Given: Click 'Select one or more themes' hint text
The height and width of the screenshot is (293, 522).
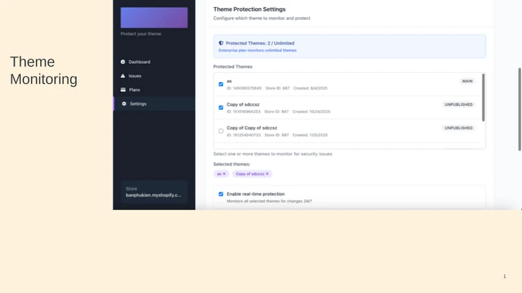Looking at the screenshot, I should tap(273, 154).
